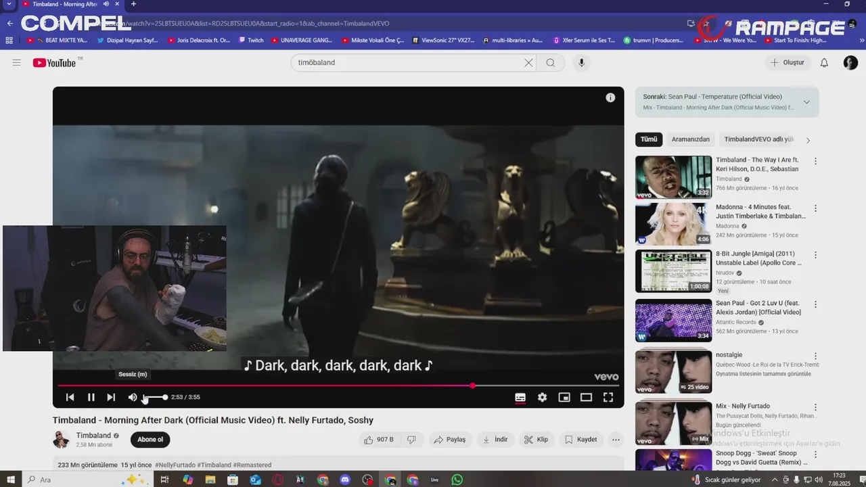Screen dimensions: 866x487
Task: Open the Madonna 4 Minutes thumbnail
Action: (x=673, y=224)
